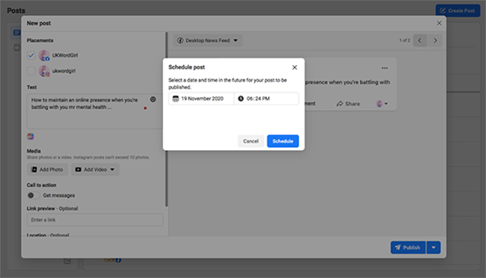The image size is (486, 278).
Task: Click the red dot indicator in text box
Action: pyautogui.click(x=145, y=108)
